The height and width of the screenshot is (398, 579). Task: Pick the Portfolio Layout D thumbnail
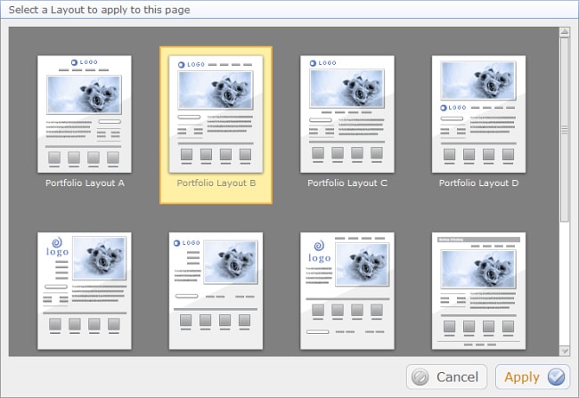pos(478,114)
